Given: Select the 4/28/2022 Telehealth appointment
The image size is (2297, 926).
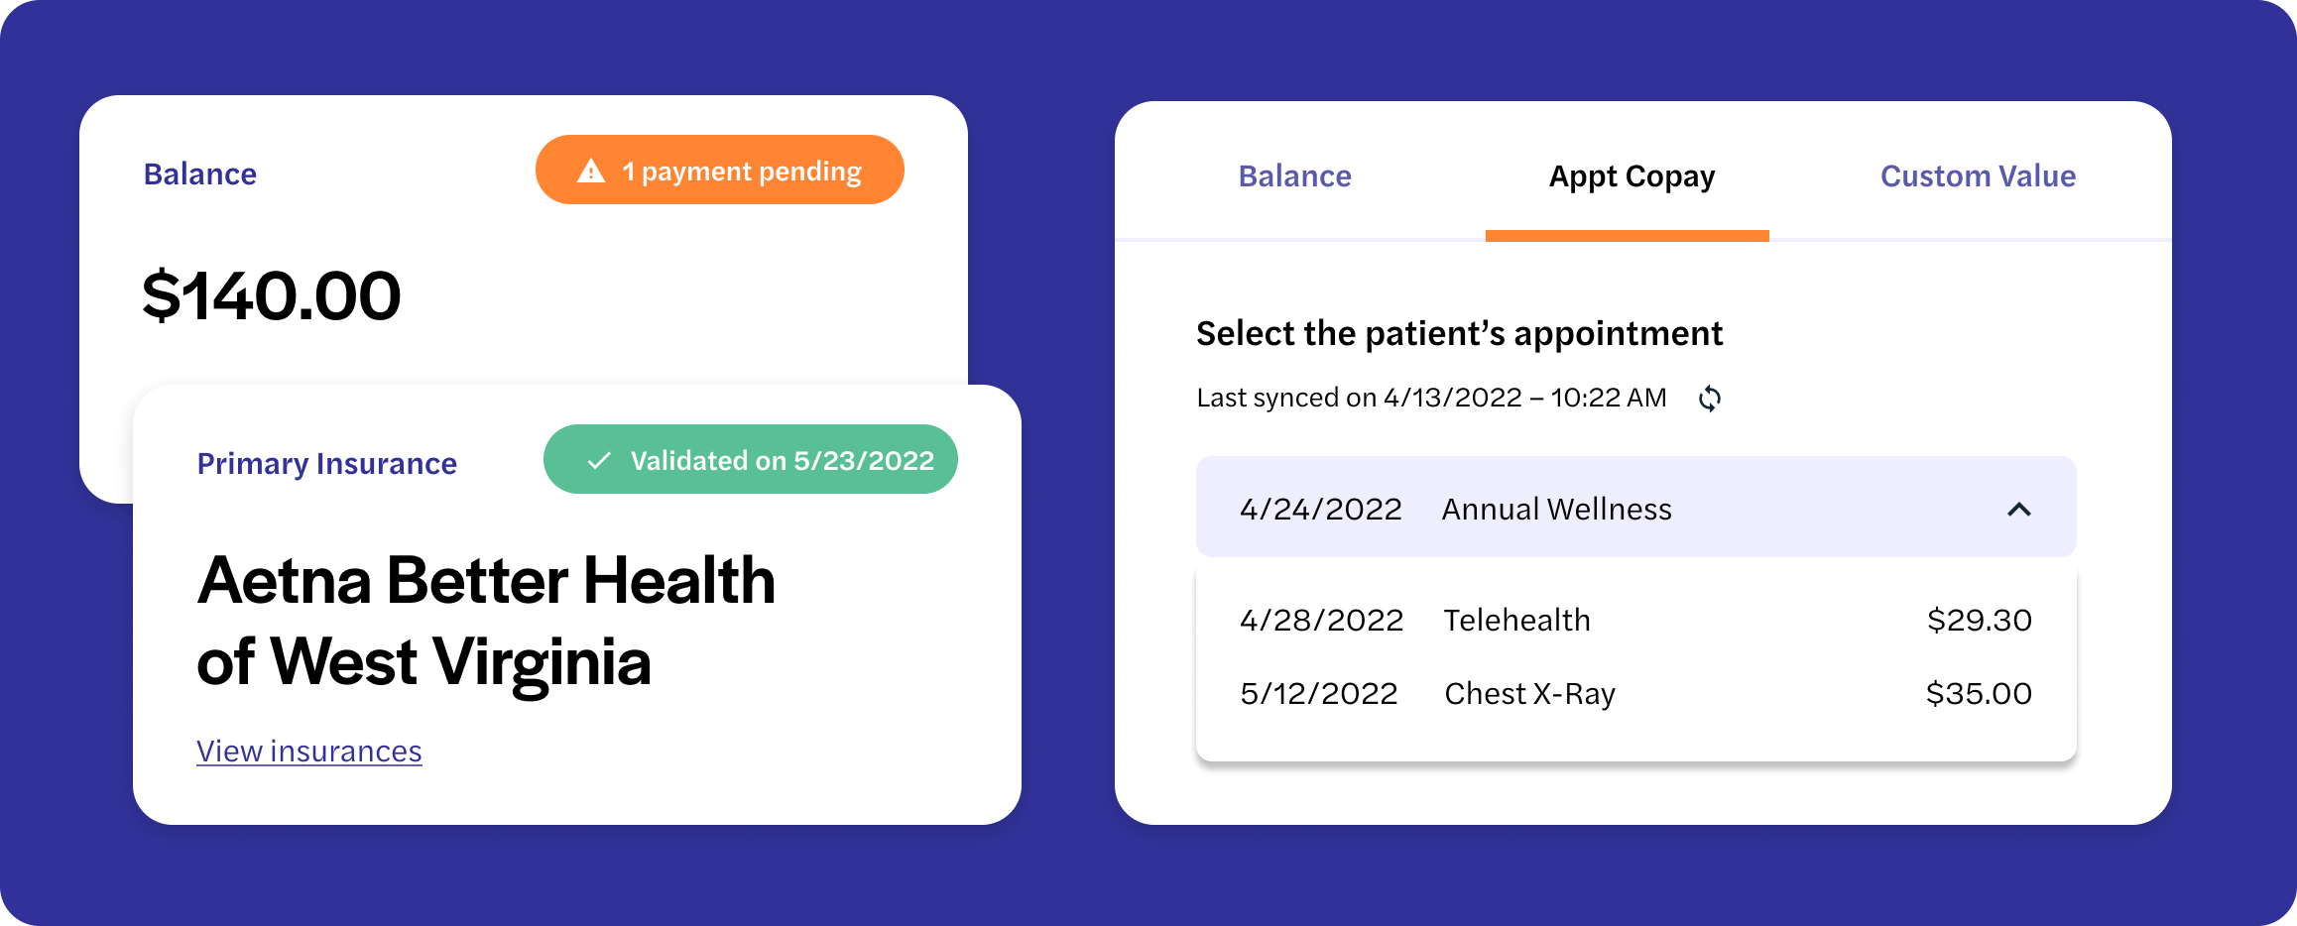Looking at the screenshot, I should [x=1636, y=620].
